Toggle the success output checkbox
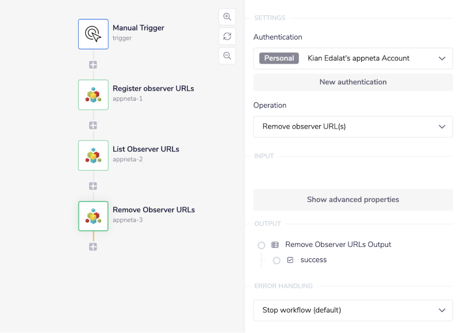The height and width of the screenshot is (333, 460). click(x=290, y=260)
